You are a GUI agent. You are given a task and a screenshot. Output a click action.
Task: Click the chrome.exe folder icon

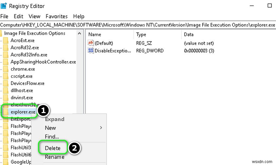tap(6, 69)
